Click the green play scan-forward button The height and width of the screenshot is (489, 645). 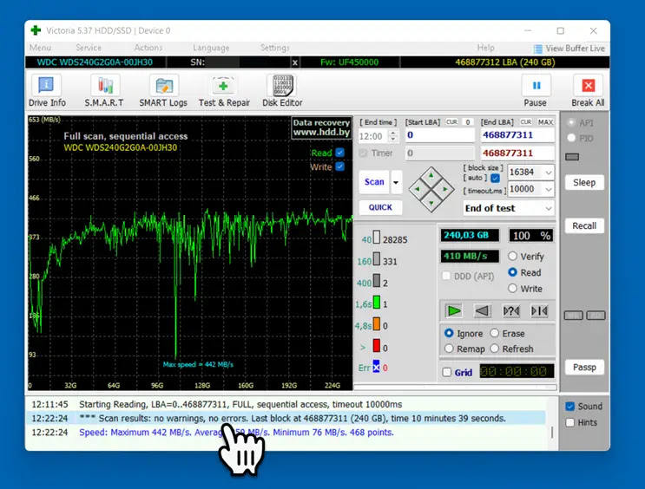454,310
